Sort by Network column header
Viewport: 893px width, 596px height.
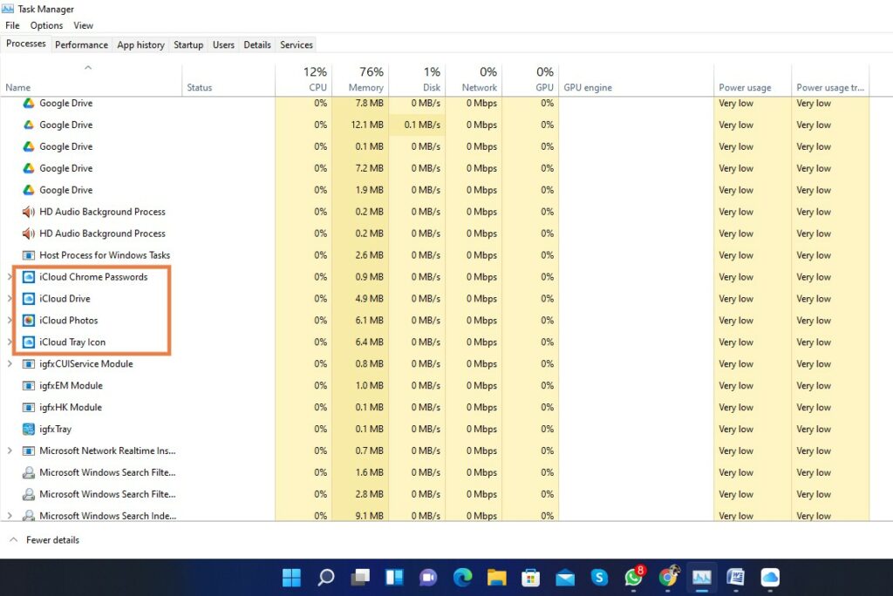[x=474, y=80]
